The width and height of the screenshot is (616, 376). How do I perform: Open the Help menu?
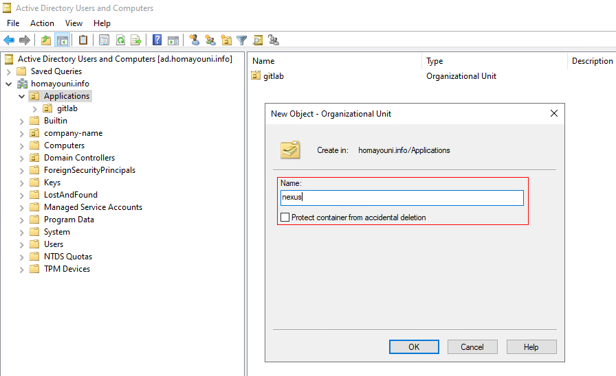pos(102,23)
